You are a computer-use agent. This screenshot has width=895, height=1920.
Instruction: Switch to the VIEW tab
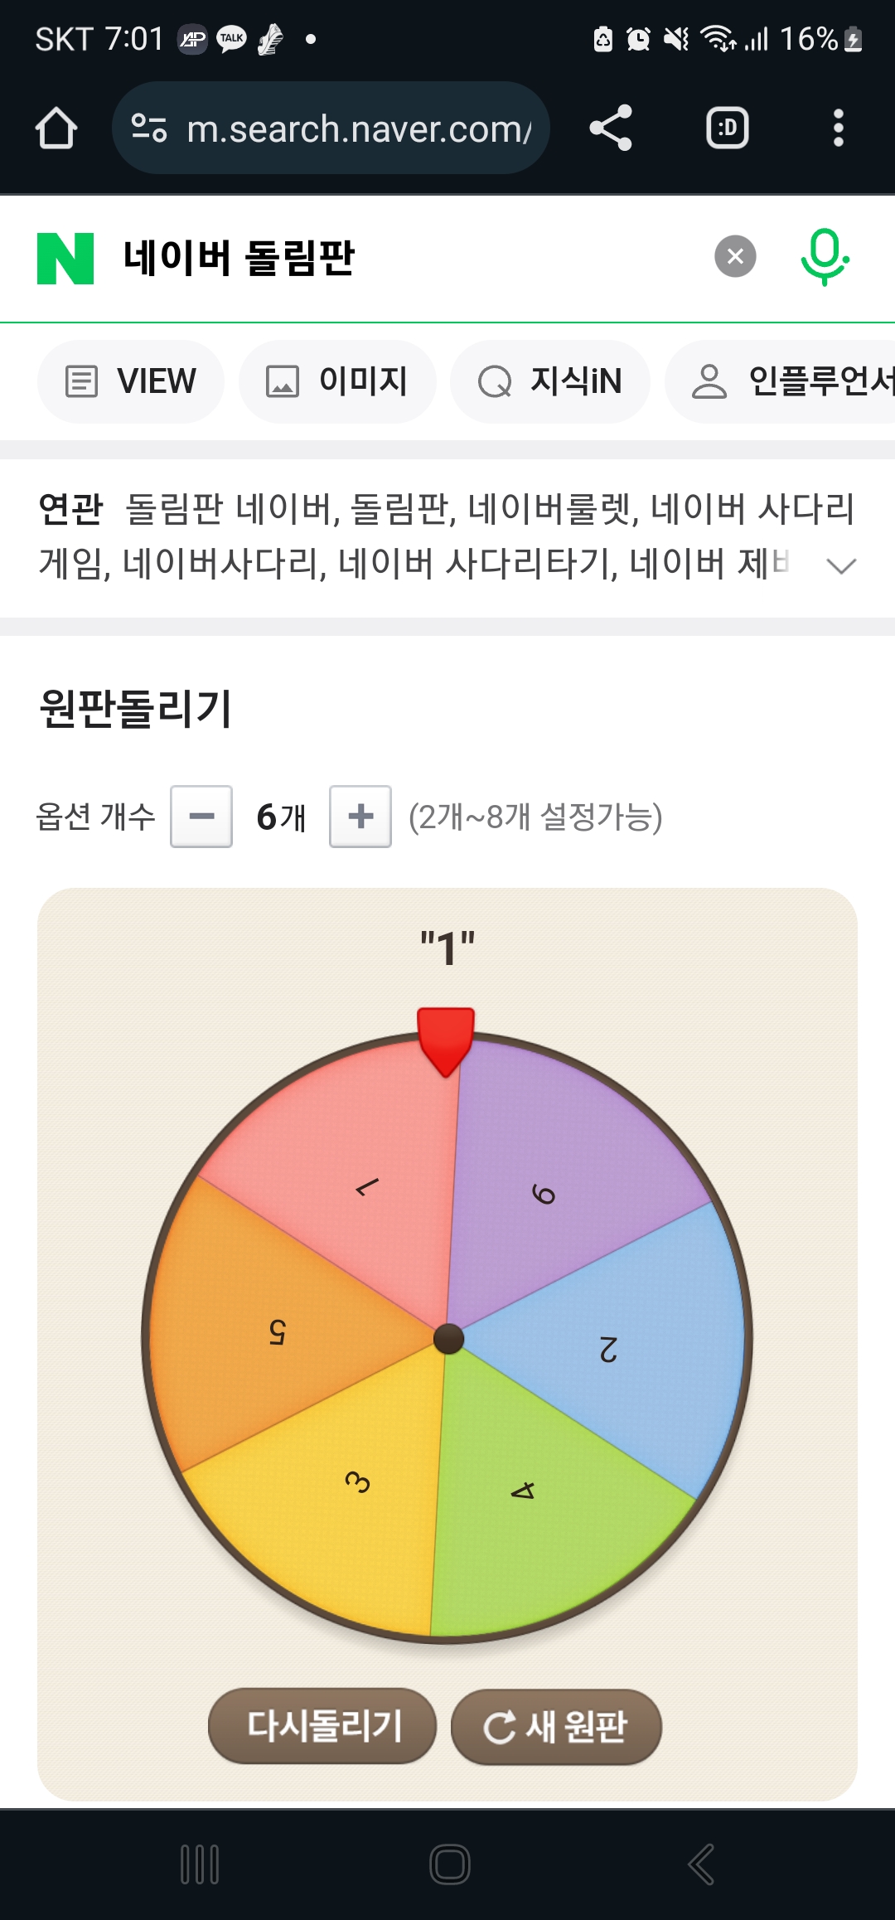[x=131, y=381]
